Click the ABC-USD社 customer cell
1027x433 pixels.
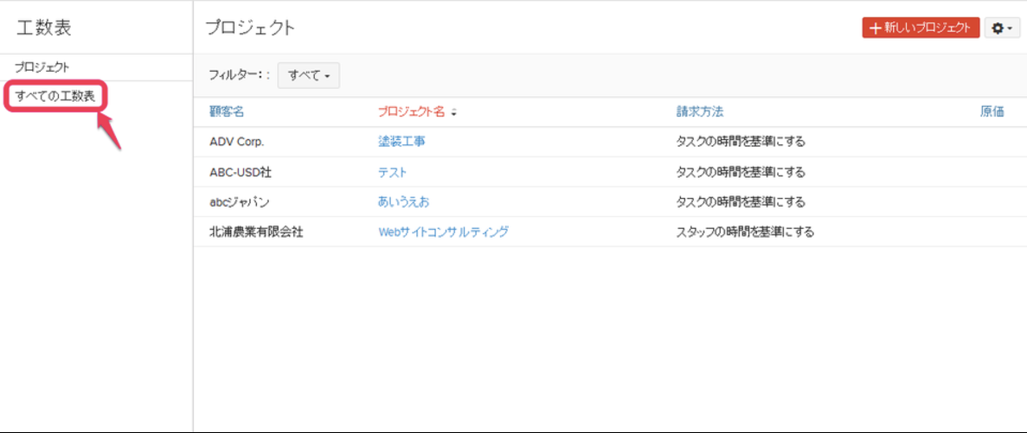pos(241,172)
